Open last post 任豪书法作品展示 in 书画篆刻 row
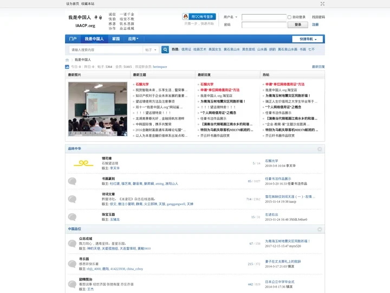Viewport: 390px width, 293px height. (278, 179)
